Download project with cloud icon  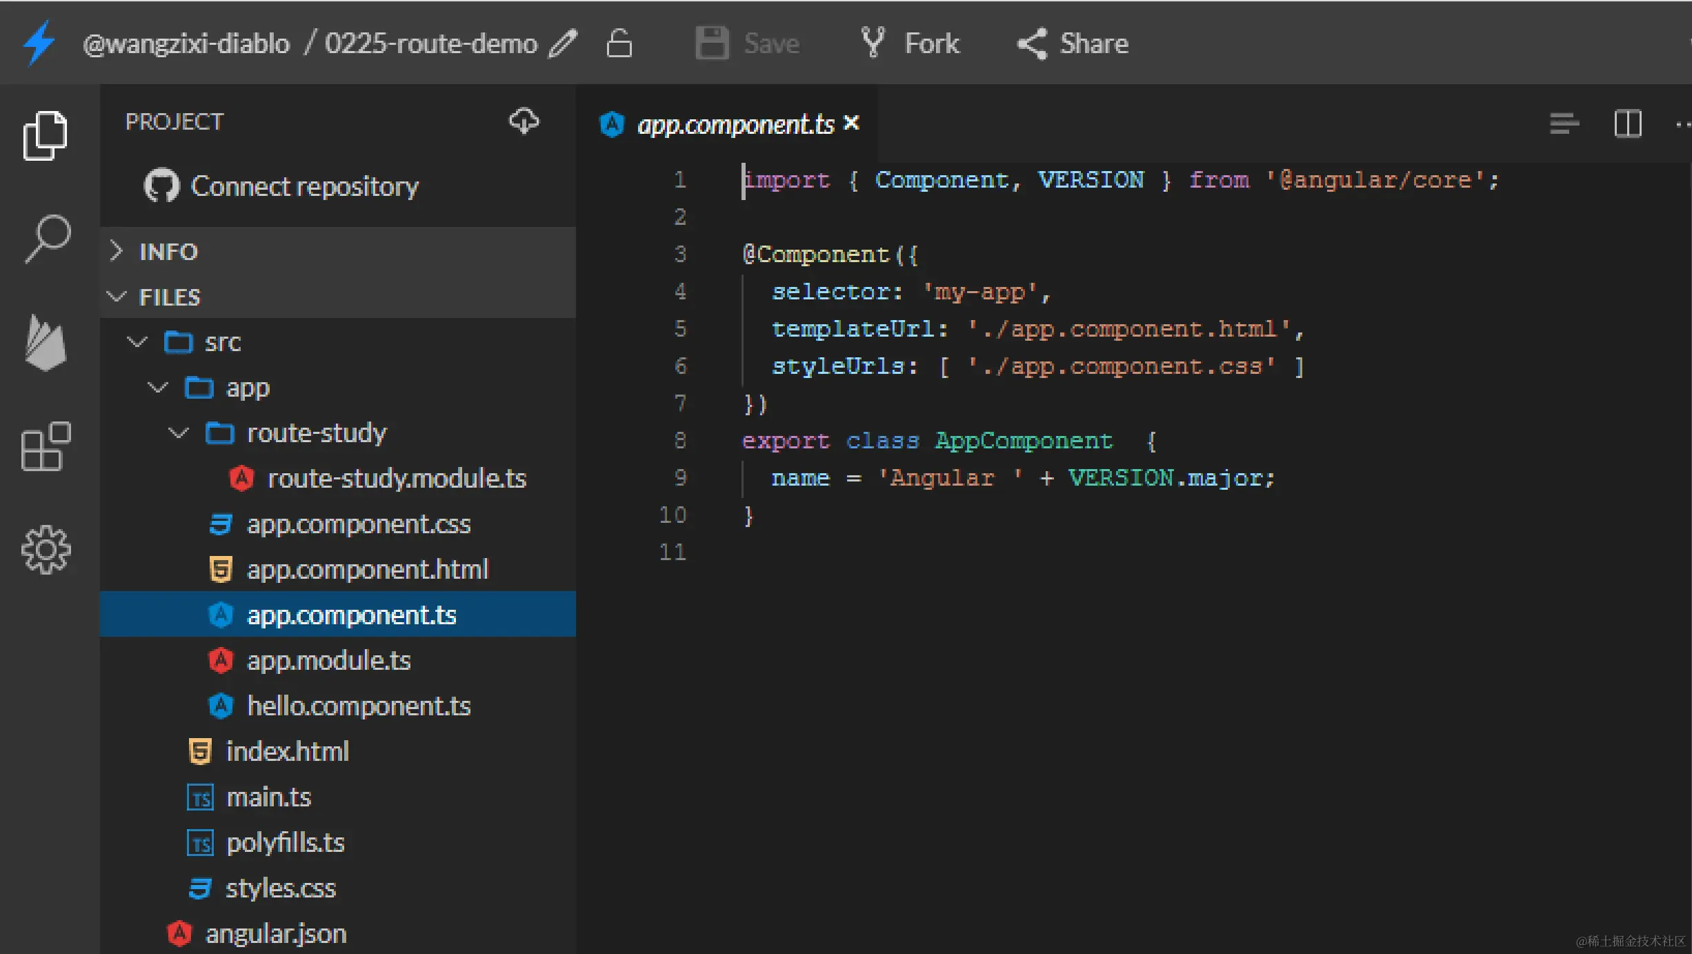pyautogui.click(x=524, y=121)
